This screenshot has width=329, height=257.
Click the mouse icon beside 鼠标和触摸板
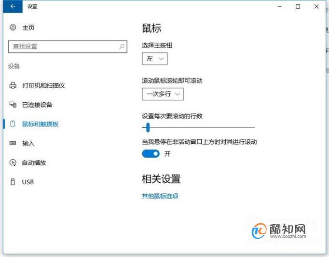(x=13, y=124)
